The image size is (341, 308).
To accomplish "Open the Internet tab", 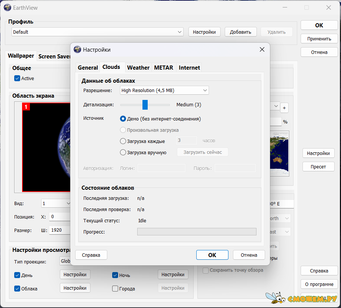I will 189,68.
